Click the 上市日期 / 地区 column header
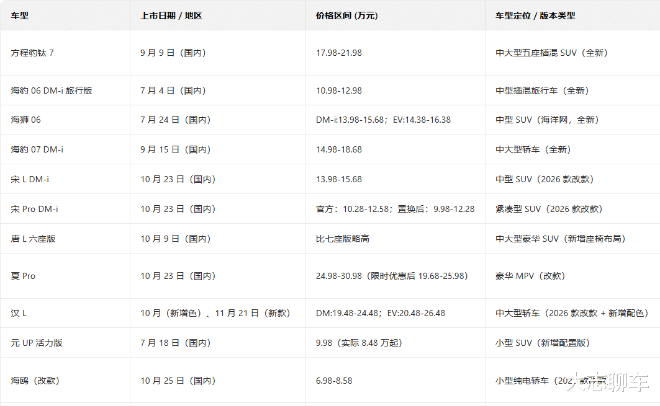660x406 pixels. click(171, 15)
